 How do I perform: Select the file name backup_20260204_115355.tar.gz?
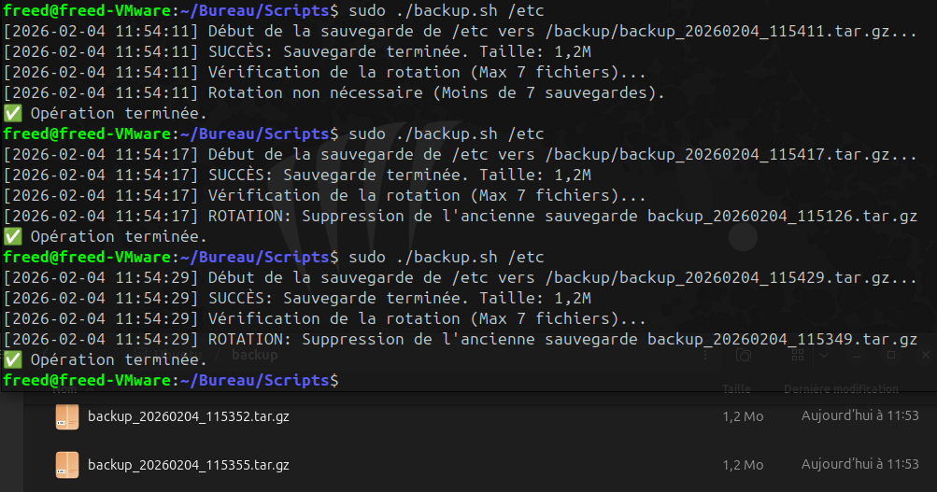[188, 464]
